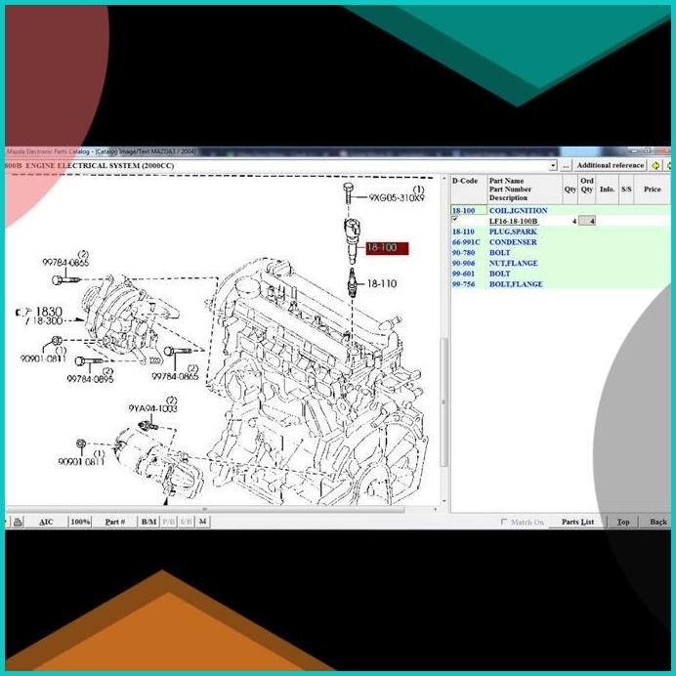Screen dimensions: 676x676
Task: Select the BOLT row with code 90-780
Action: [x=499, y=253]
